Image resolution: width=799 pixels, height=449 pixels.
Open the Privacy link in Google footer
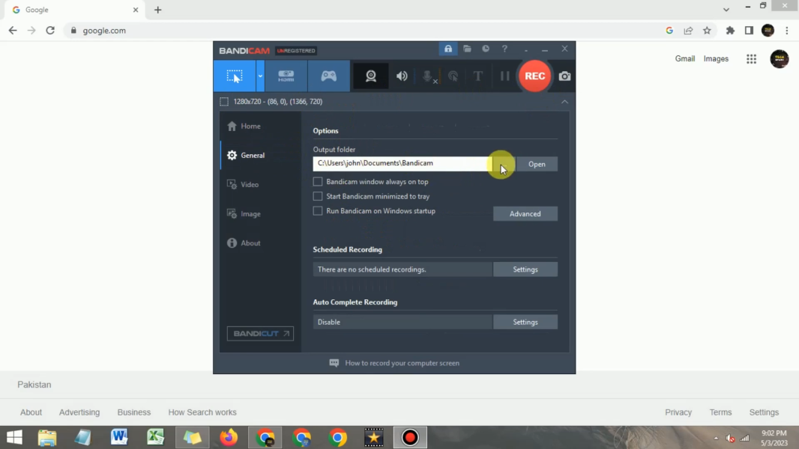point(678,412)
